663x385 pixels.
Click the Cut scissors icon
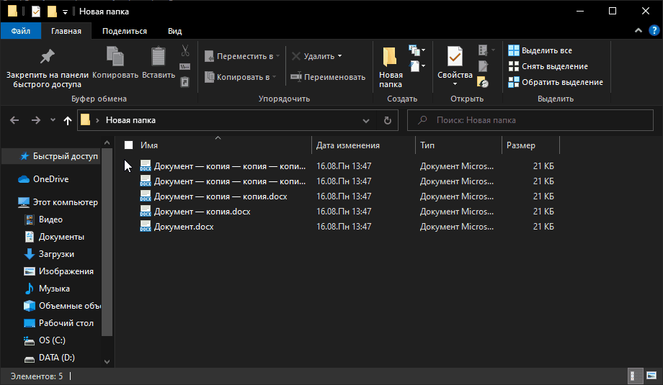(x=184, y=50)
